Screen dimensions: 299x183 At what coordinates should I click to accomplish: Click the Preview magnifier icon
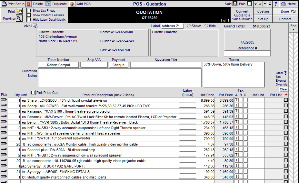[x=19, y=18]
